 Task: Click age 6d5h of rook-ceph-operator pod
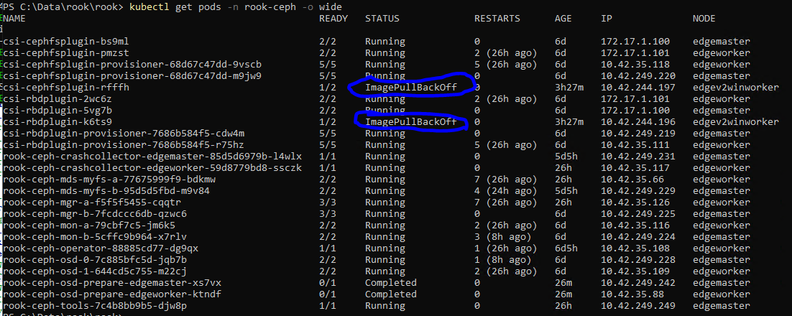pyautogui.click(x=566, y=249)
